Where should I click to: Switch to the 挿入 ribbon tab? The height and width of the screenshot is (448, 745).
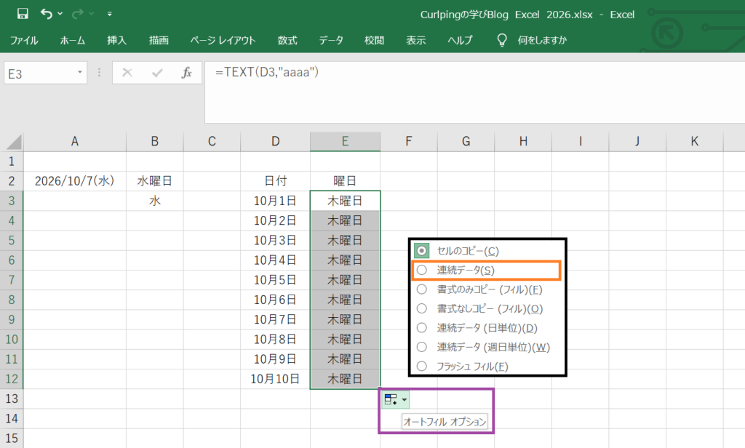click(116, 41)
